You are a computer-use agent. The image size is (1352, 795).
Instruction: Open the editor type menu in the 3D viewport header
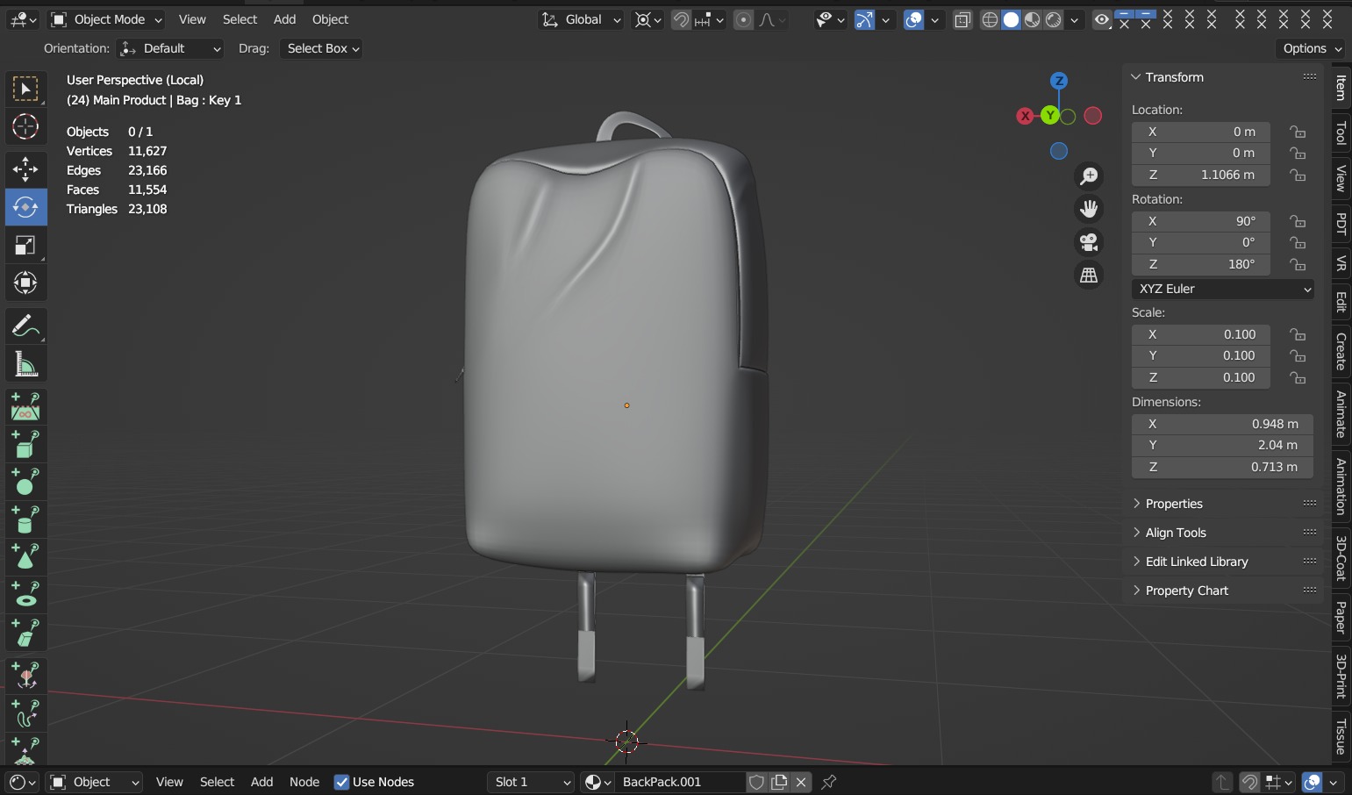22,19
